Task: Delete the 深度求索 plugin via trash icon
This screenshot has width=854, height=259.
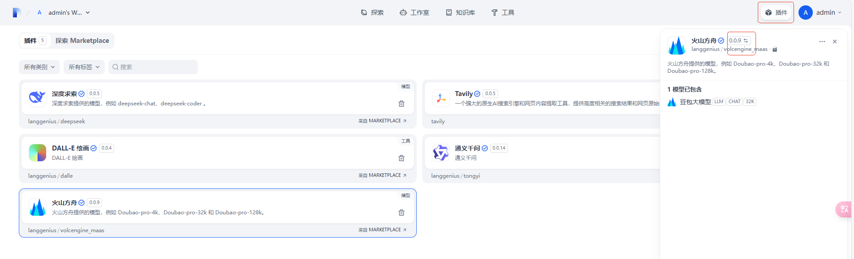Action: tap(401, 104)
